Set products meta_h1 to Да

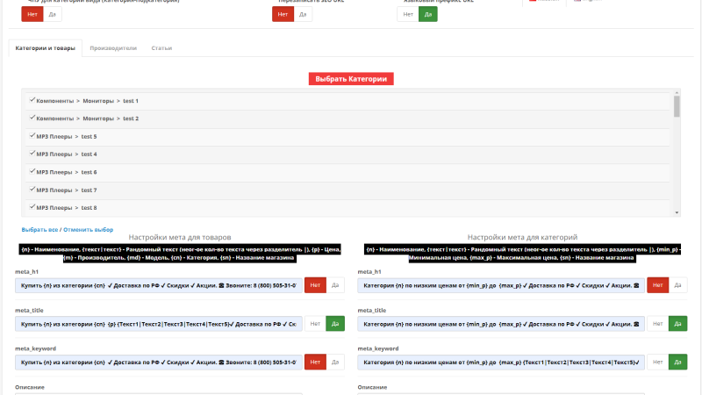(335, 285)
